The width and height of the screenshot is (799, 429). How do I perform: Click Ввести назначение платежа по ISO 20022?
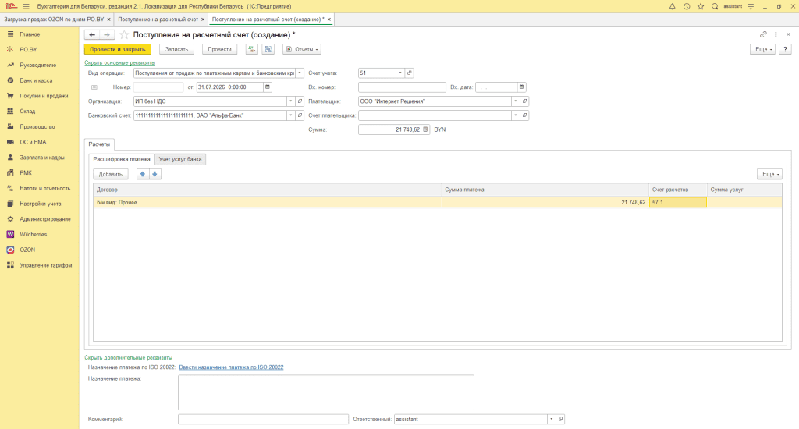(231, 367)
